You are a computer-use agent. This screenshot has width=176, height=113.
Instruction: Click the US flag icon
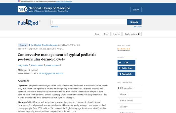click(19, 1)
